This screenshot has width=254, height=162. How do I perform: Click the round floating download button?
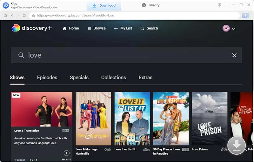[237, 145]
